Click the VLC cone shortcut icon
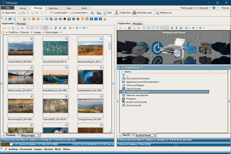Viewport: 231px width, 154px height. (105, 19)
